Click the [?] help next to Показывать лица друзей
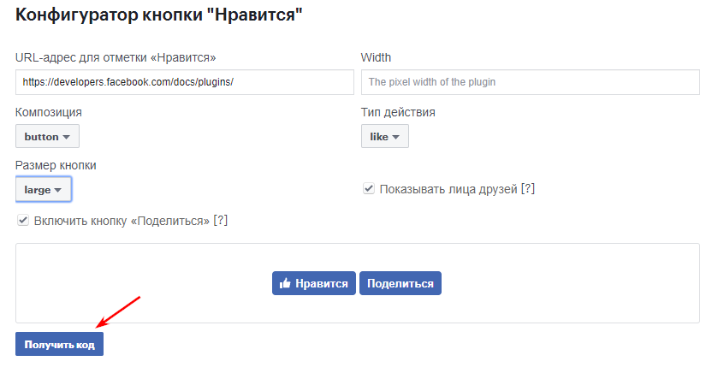This screenshot has height=373, width=712. coord(528,189)
